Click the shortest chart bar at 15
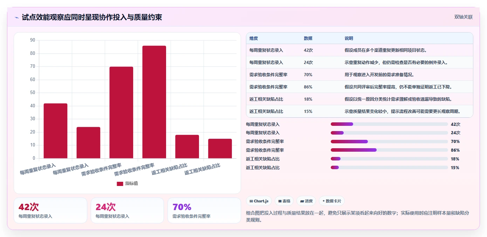Screen dimensions: 487x237 pyautogui.click(x=220, y=149)
